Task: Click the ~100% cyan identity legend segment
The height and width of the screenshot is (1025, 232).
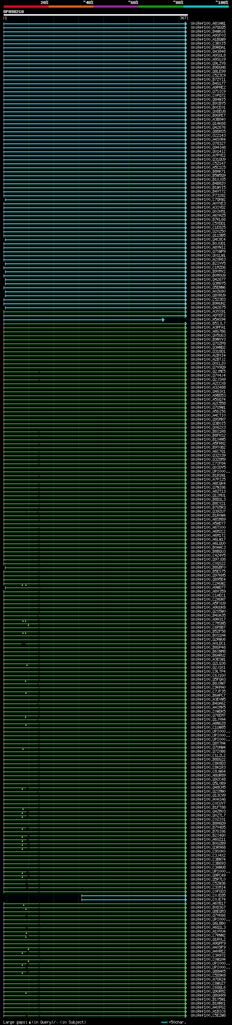Action: (206, 7)
